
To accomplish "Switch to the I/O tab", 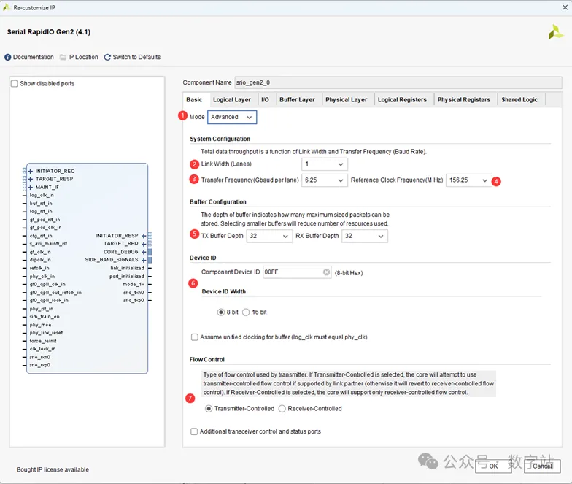I will coord(266,99).
